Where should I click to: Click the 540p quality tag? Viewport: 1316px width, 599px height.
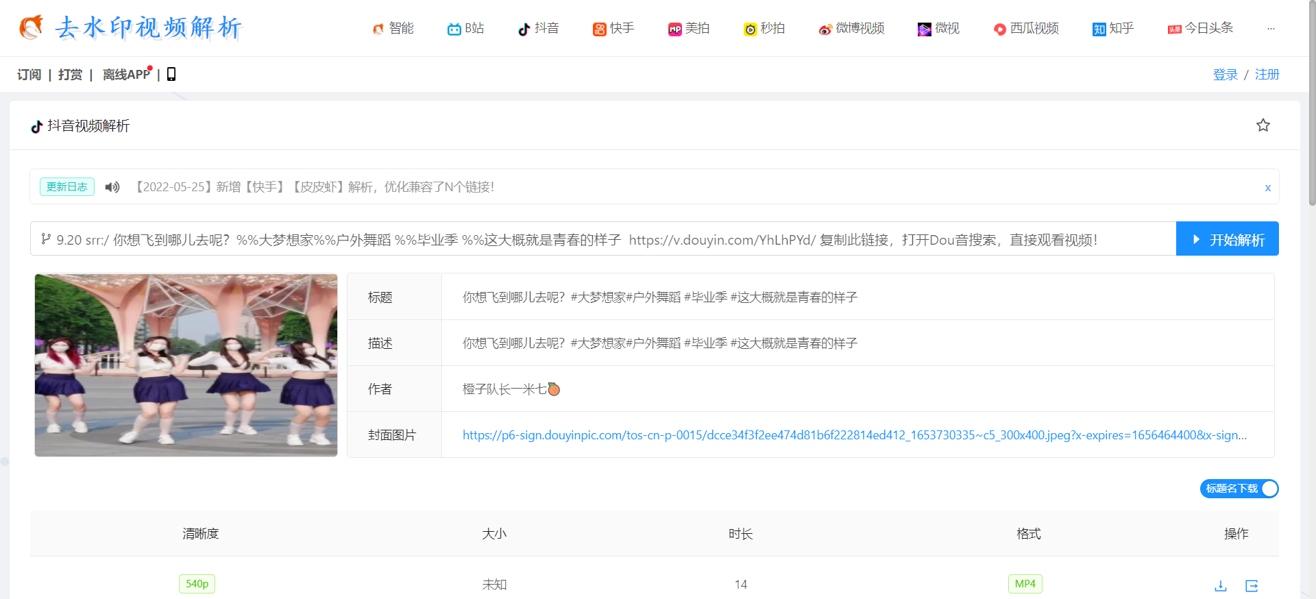tap(197, 584)
